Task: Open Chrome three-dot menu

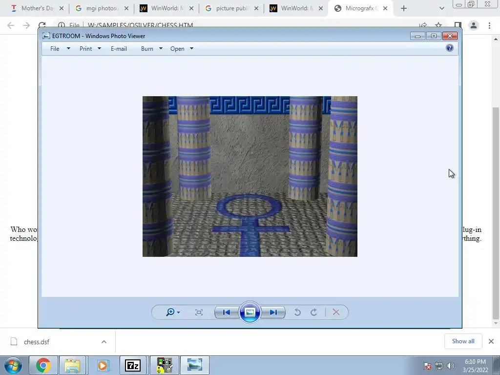Action: click(489, 25)
